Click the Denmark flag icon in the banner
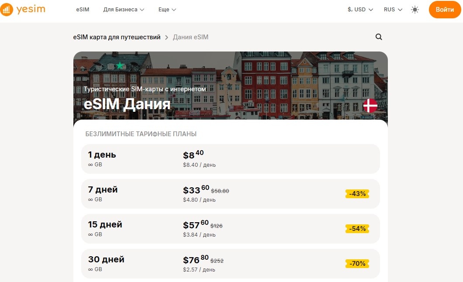The width and height of the screenshot is (463, 282). pyautogui.click(x=369, y=105)
